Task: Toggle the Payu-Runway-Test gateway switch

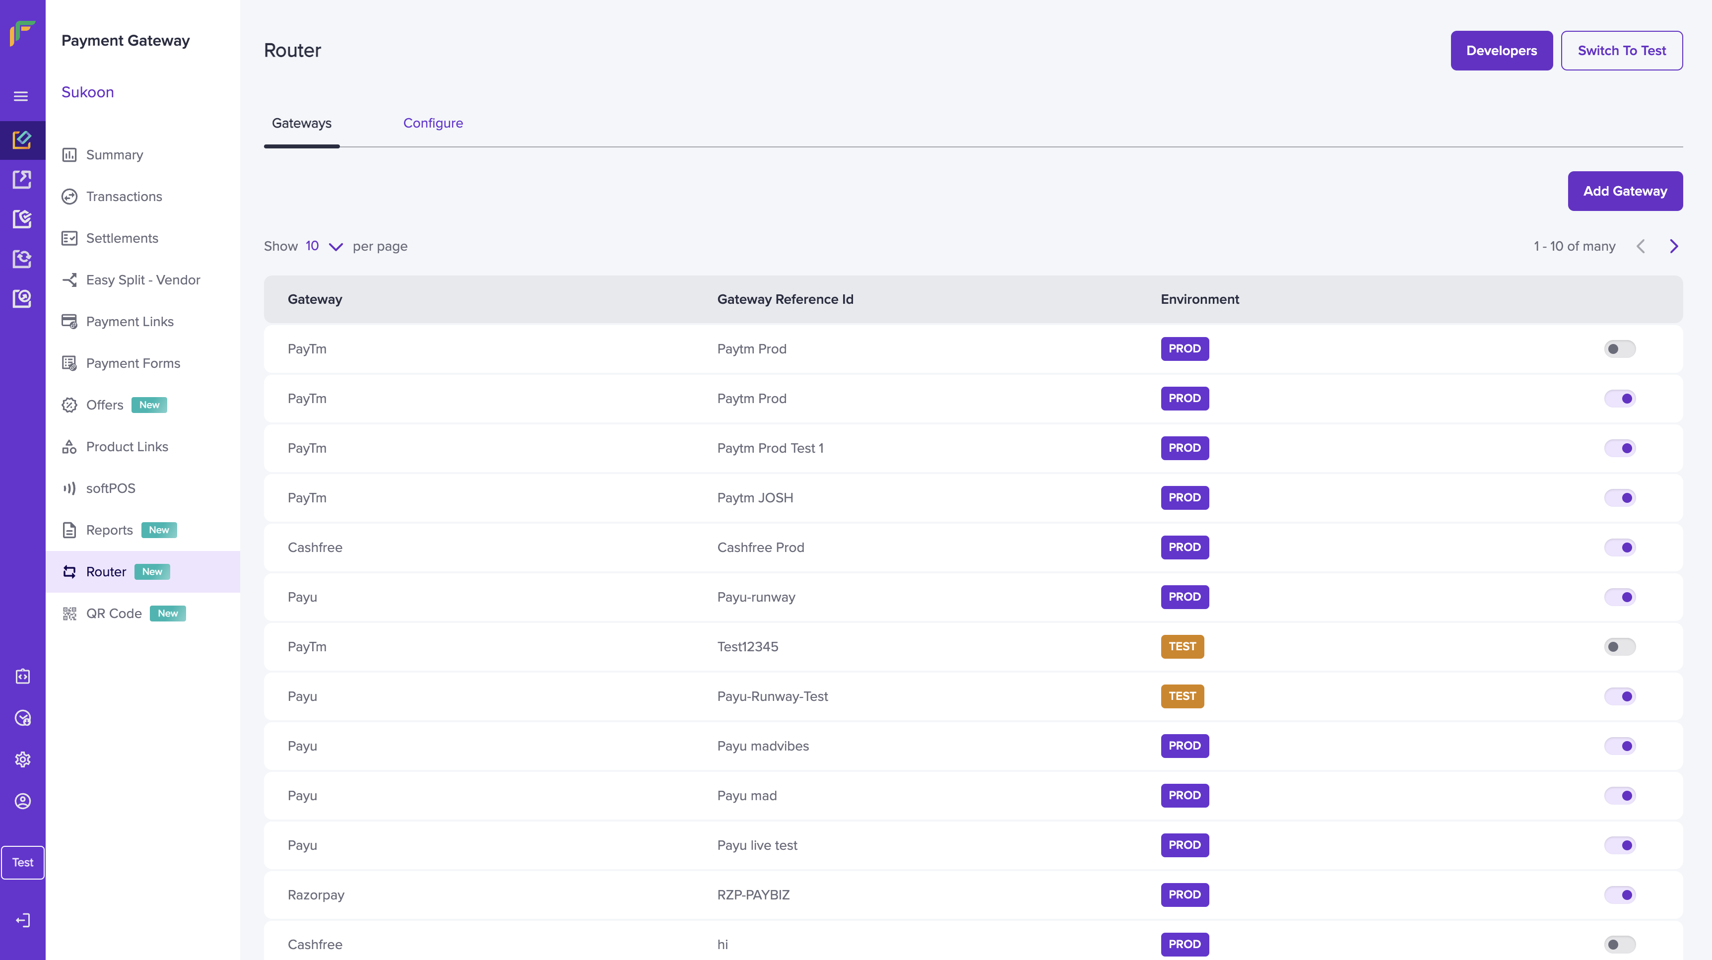Action: pos(1619,696)
